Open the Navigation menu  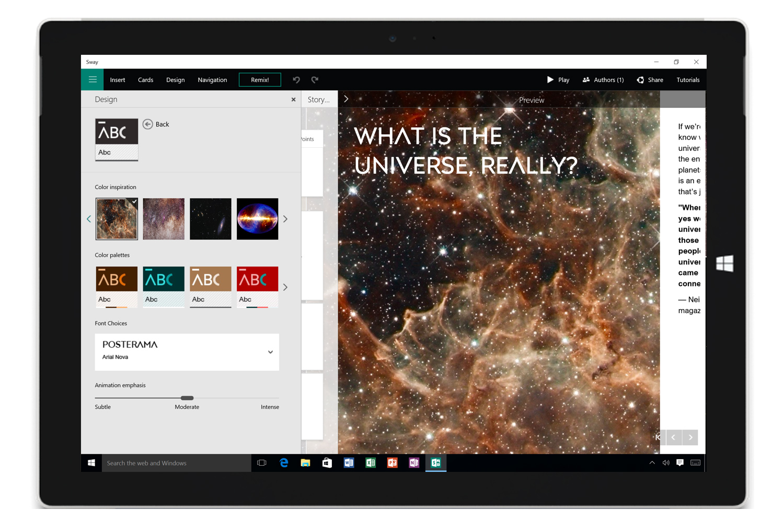click(212, 80)
